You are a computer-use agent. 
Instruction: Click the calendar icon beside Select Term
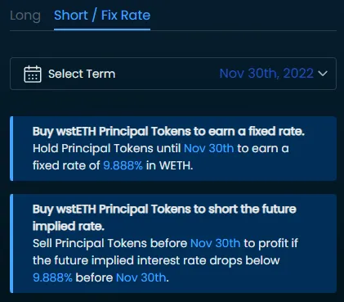pos(33,74)
